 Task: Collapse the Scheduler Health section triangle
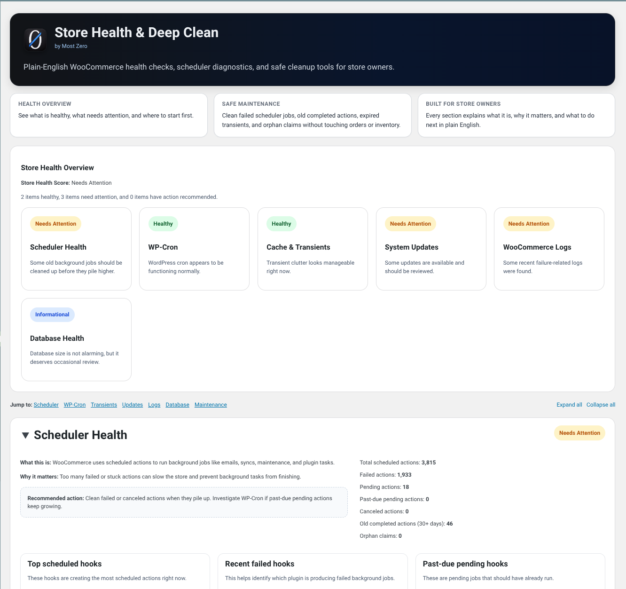pyautogui.click(x=25, y=435)
